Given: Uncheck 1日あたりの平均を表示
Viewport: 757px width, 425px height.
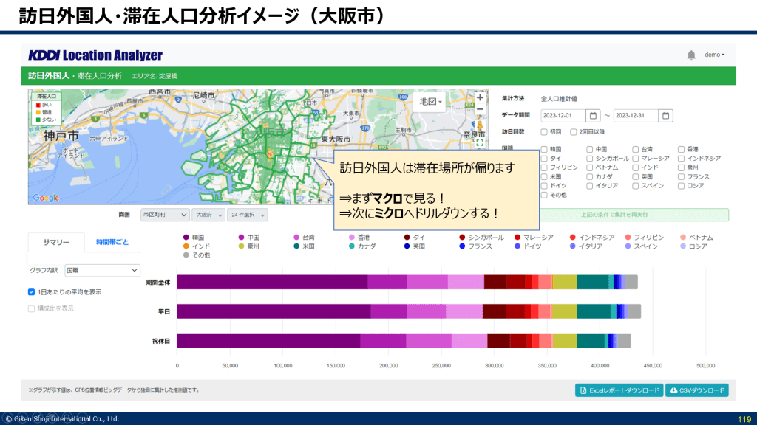Looking at the screenshot, I should point(31,292).
